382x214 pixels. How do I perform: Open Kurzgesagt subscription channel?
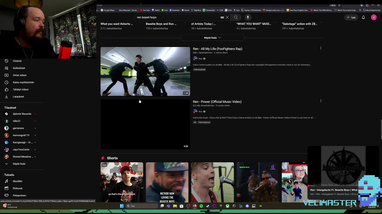pyautogui.click(x=21, y=142)
